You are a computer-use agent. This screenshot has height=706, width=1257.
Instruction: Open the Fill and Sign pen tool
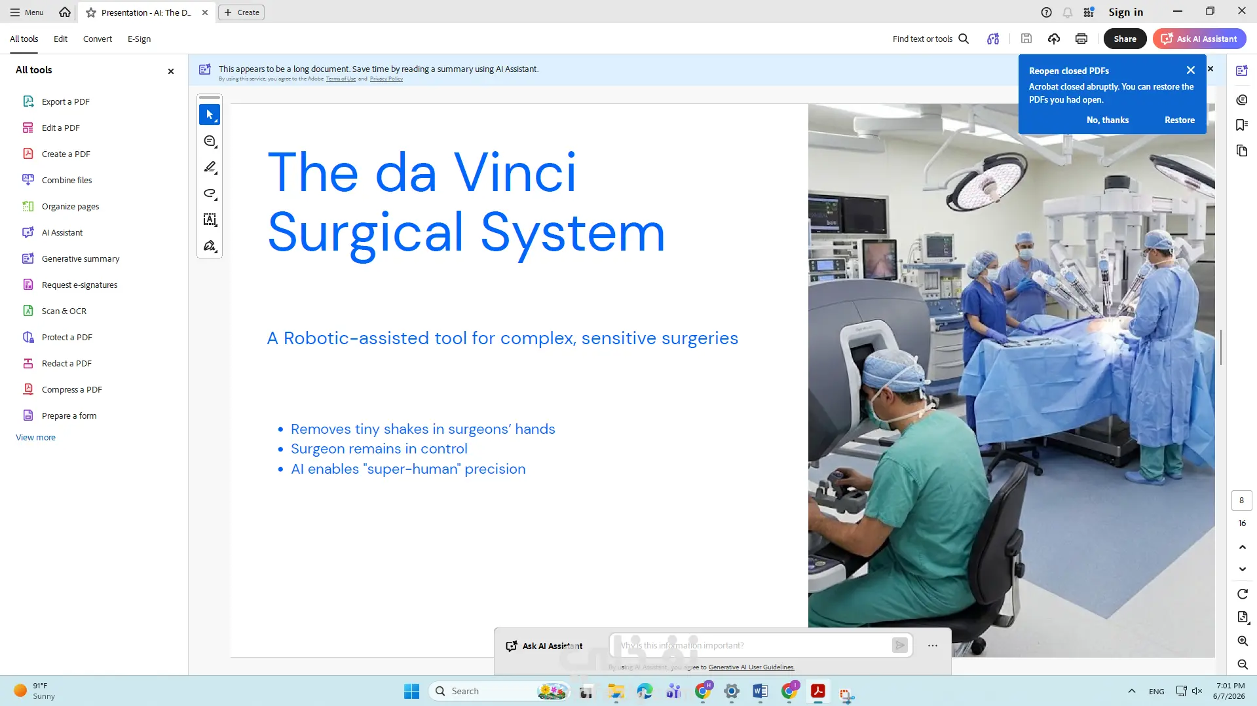click(x=210, y=246)
